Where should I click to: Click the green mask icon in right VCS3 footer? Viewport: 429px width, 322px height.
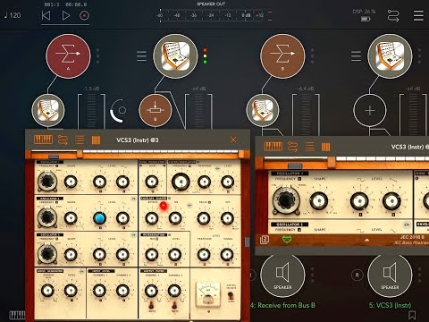(x=287, y=239)
